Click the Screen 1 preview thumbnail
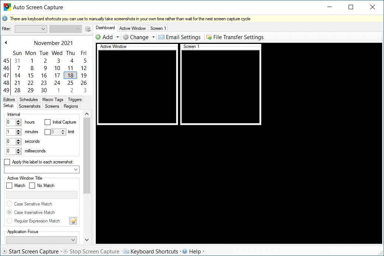 (x=221, y=87)
